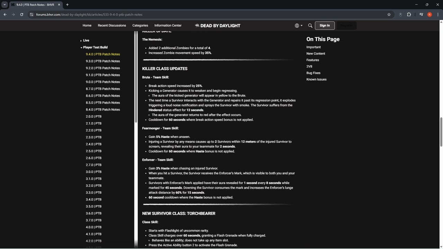Click the sidebar vertical scrollbar
The image size is (443, 249).
pos(136,76)
